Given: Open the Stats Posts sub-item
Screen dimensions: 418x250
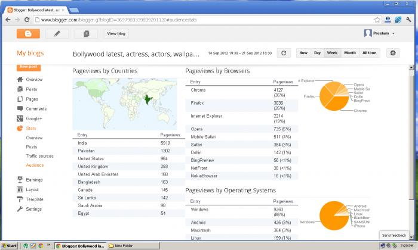Looking at the screenshot, I should (x=32, y=147).
